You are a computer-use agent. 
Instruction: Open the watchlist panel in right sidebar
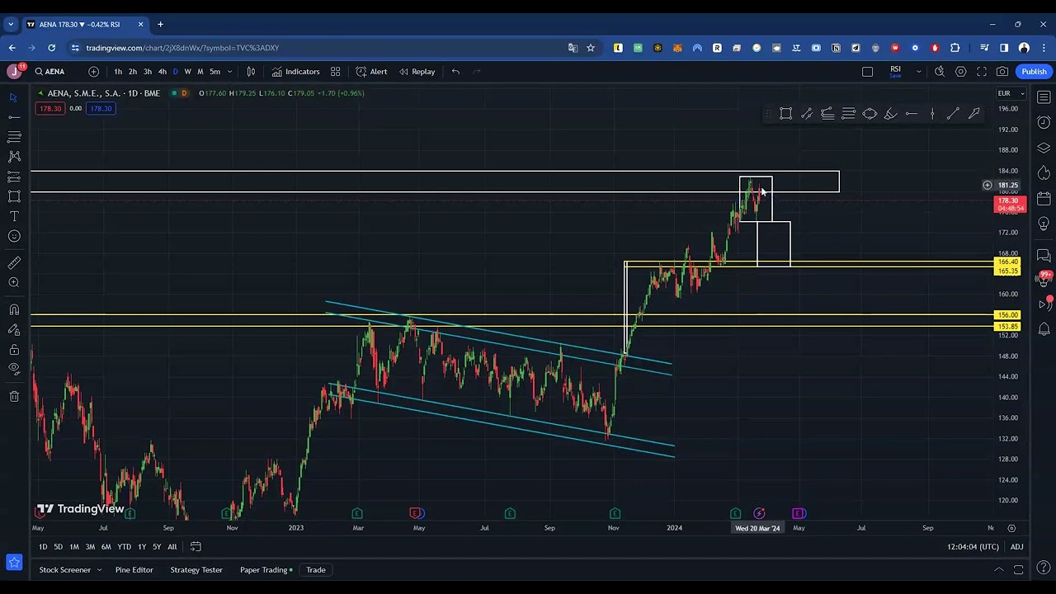click(1044, 97)
